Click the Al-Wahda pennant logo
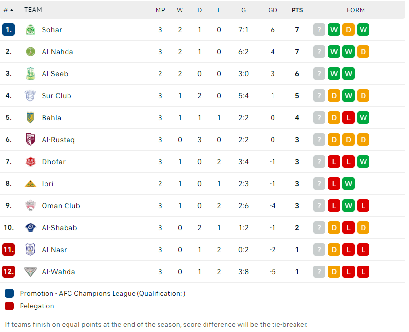The image size is (409, 332). pos(30,272)
